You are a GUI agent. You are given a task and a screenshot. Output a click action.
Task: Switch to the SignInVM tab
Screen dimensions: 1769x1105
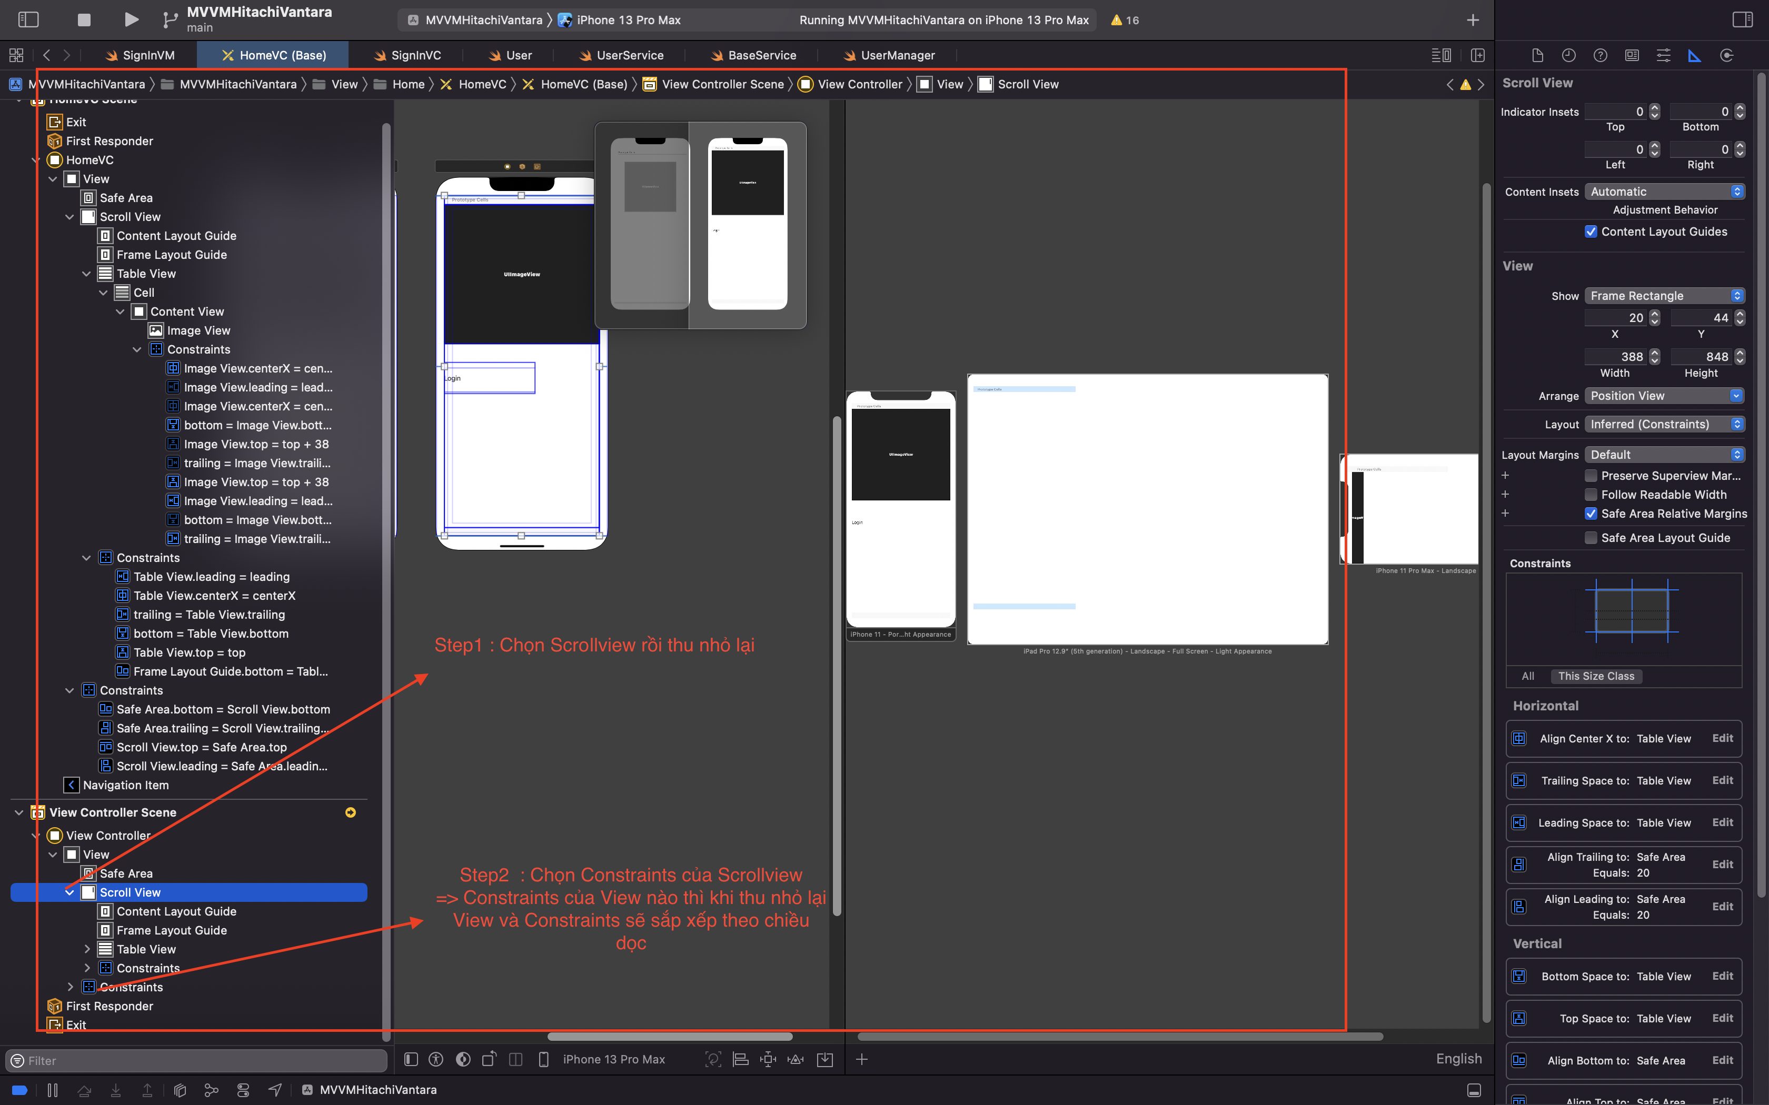[x=140, y=56]
